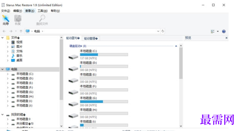Click the Local Disk (C:) drive icon in main list

coord(73,57)
